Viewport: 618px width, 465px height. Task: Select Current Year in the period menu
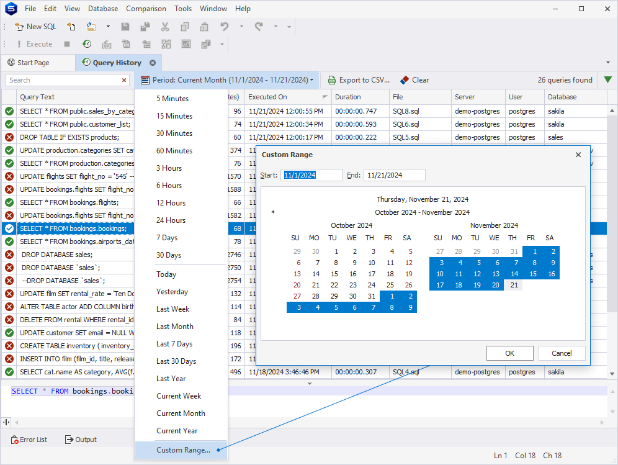(x=177, y=431)
